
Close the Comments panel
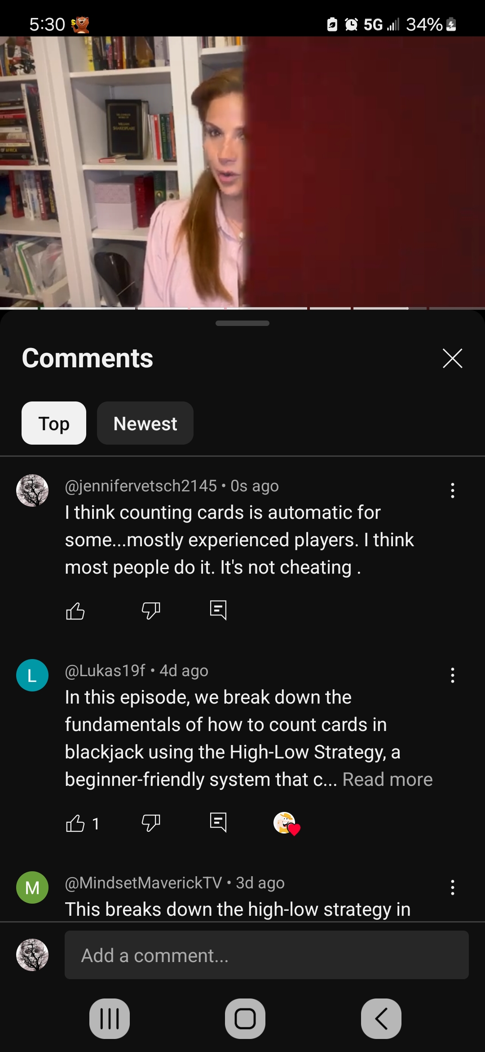coord(453,358)
